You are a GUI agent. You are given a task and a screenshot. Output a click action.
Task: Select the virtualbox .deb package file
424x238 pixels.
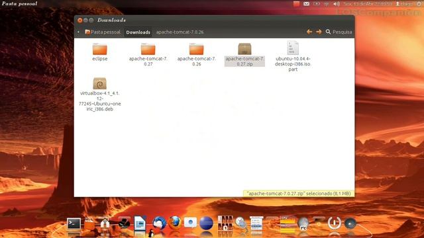(100, 83)
